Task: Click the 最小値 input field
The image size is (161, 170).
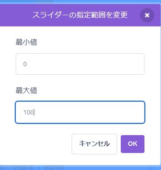Action: tap(80, 64)
